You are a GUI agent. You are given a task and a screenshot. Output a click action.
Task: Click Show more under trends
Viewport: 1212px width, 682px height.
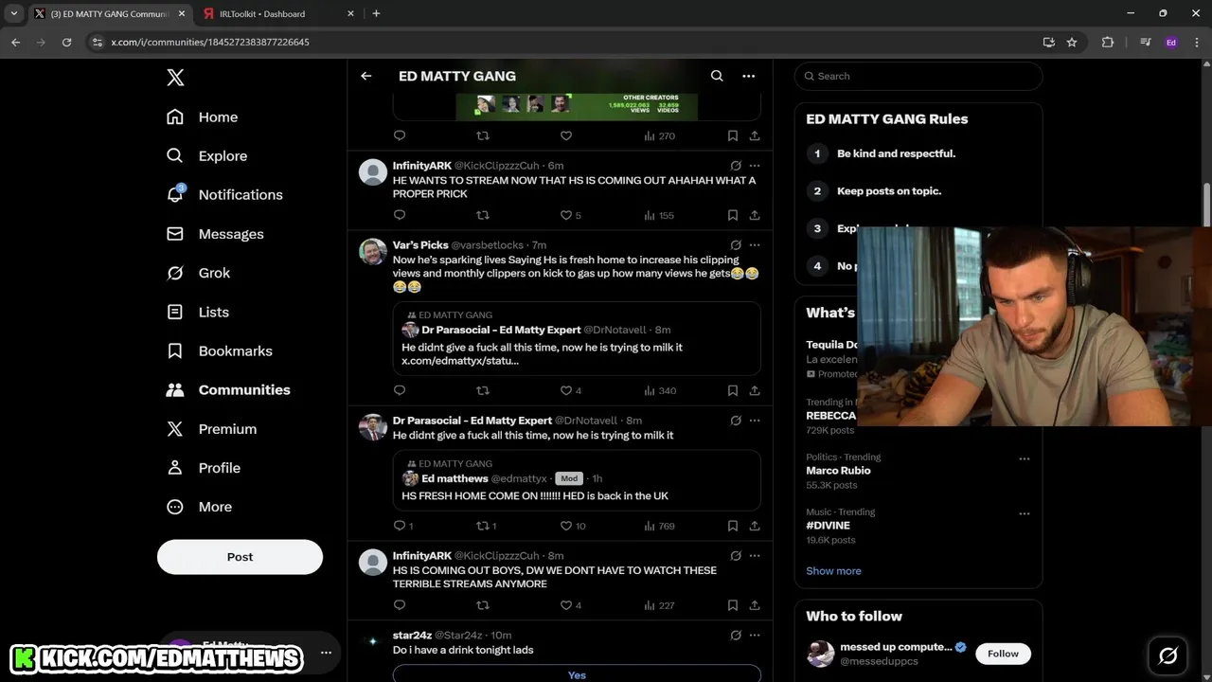[x=833, y=571]
